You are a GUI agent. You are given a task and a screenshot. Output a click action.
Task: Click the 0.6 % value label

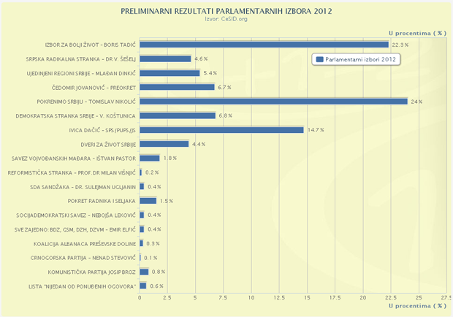coord(156,286)
